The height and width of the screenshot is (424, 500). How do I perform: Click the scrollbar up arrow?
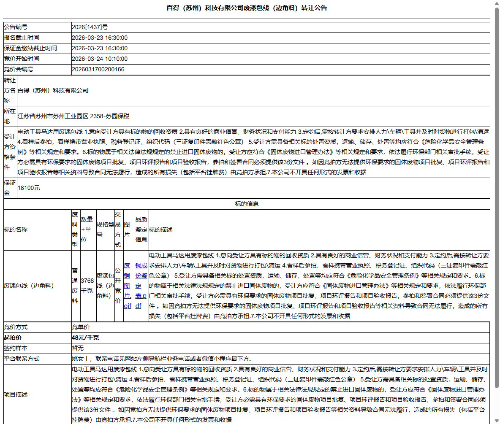coord(496,4)
